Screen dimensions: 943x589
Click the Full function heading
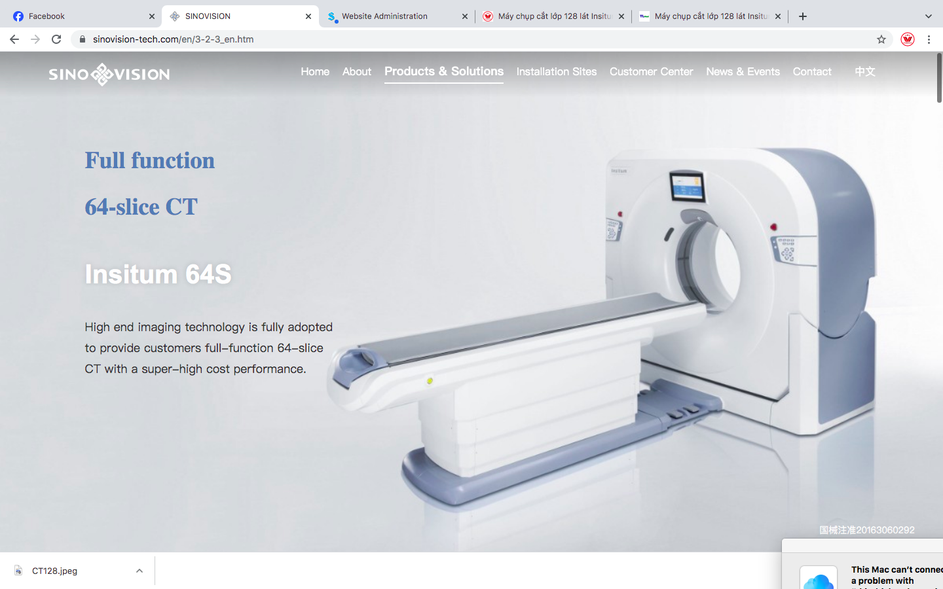coord(150,160)
